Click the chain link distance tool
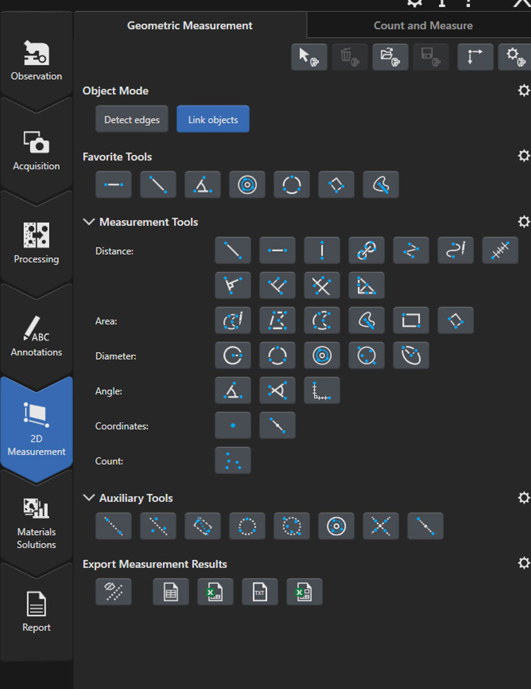The width and height of the screenshot is (531, 689). click(366, 251)
